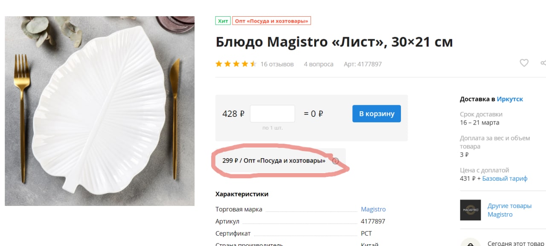The height and width of the screenshot is (246, 546).
Task: Click the «В корзину» button
Action: point(377,114)
